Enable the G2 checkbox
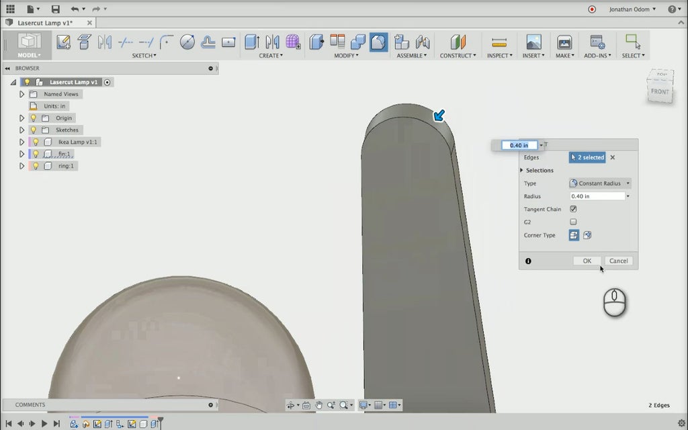This screenshot has width=688, height=430. coord(573,222)
